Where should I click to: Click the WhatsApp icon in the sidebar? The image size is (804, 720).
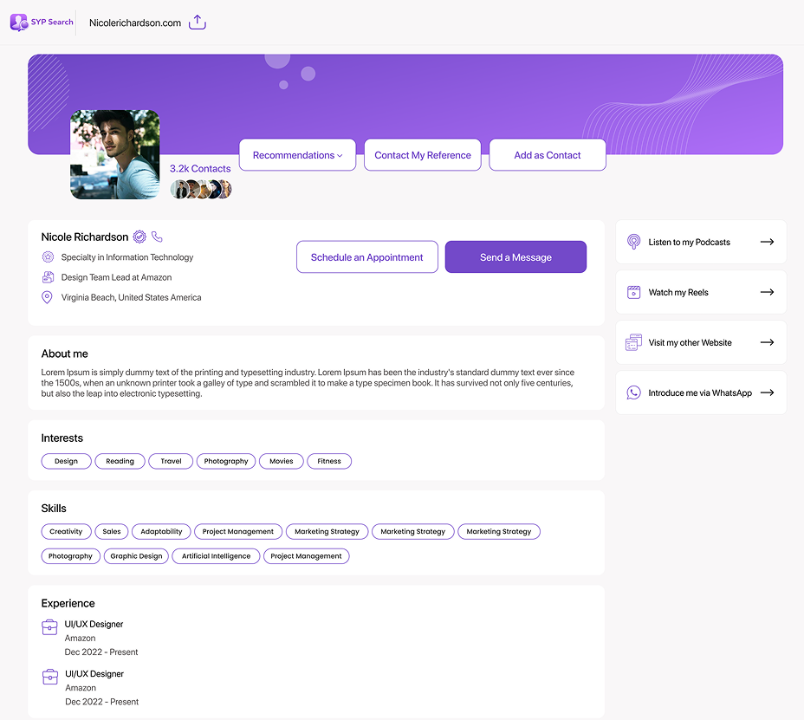coord(633,392)
